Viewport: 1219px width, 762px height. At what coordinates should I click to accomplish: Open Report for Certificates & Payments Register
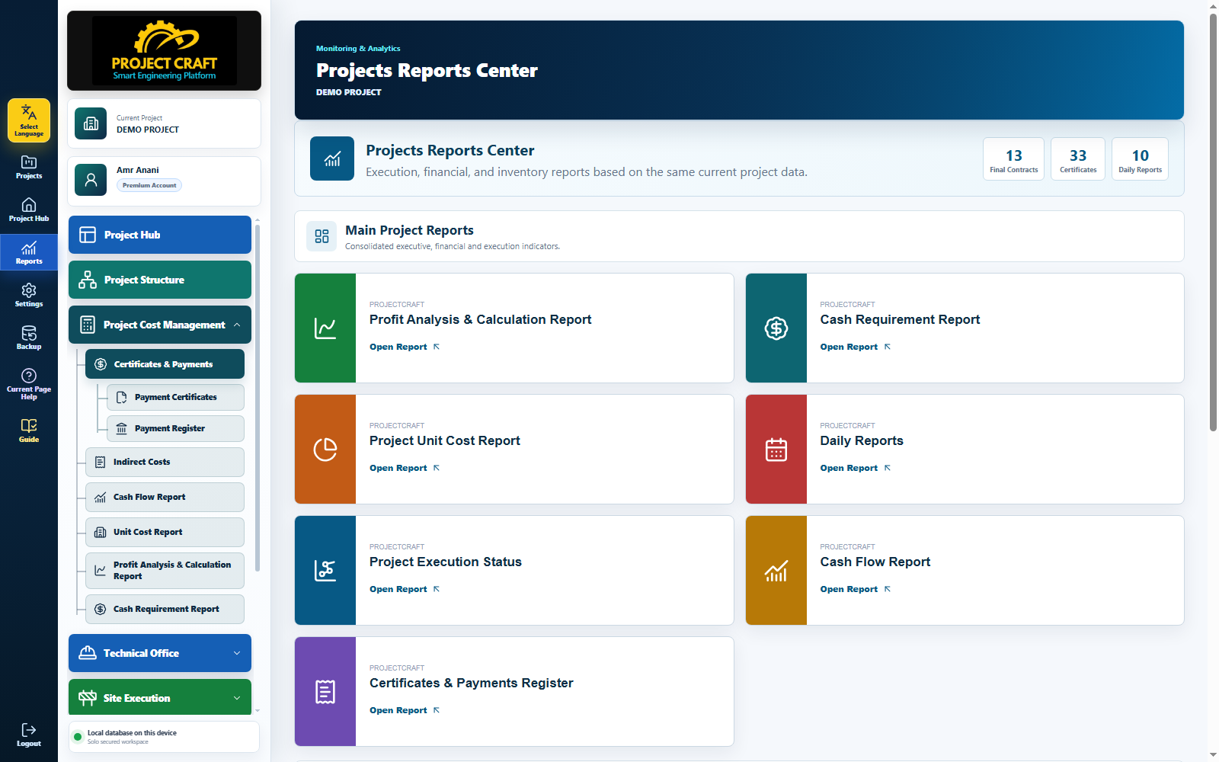405,710
